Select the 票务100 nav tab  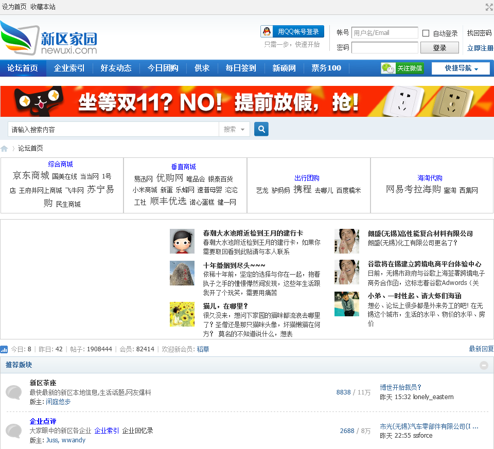(x=326, y=68)
